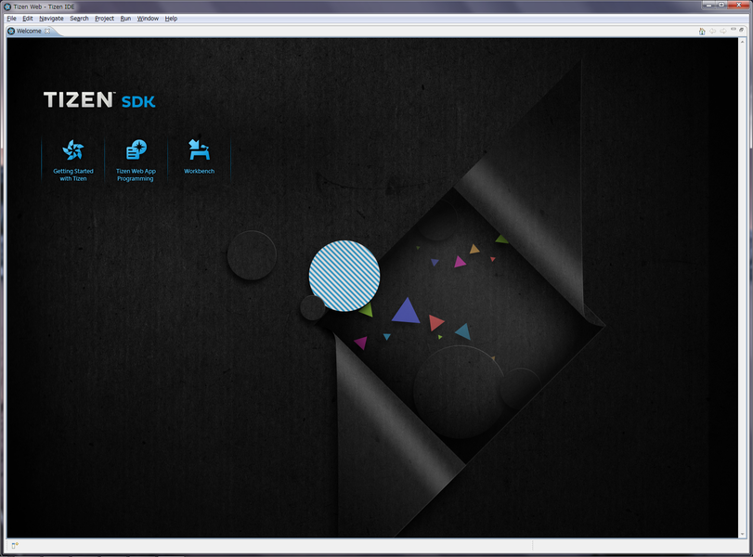The width and height of the screenshot is (753, 557).
Task: Click the fast view icon in status bar
Action: tap(15, 545)
